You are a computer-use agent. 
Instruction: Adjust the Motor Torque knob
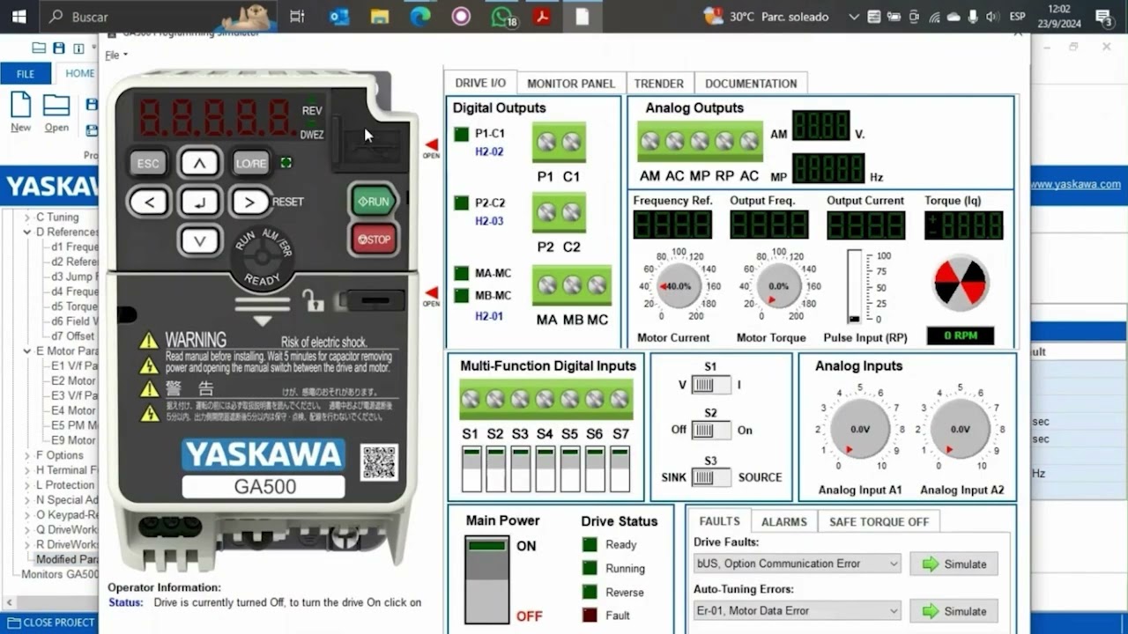779,286
